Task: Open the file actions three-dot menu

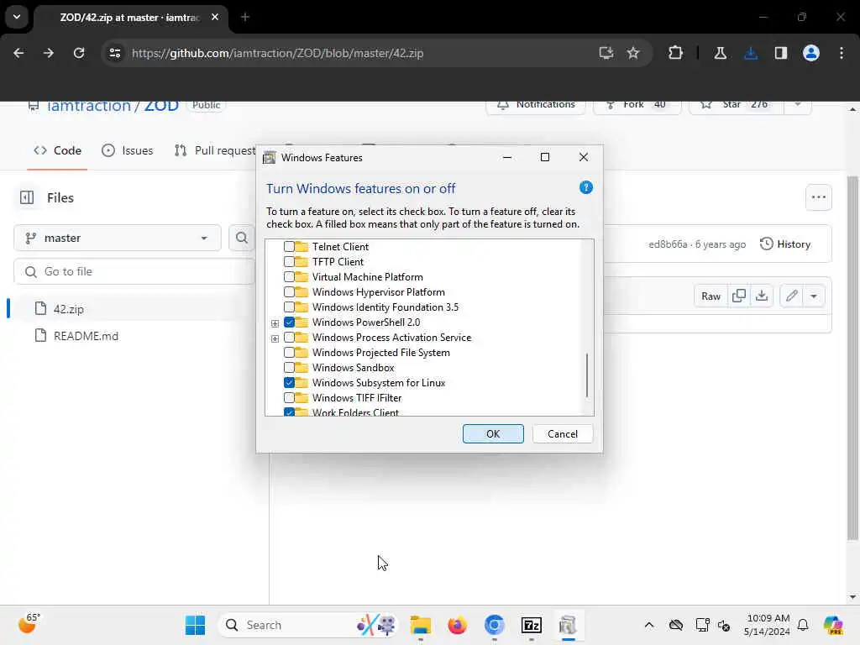Action: [818, 197]
